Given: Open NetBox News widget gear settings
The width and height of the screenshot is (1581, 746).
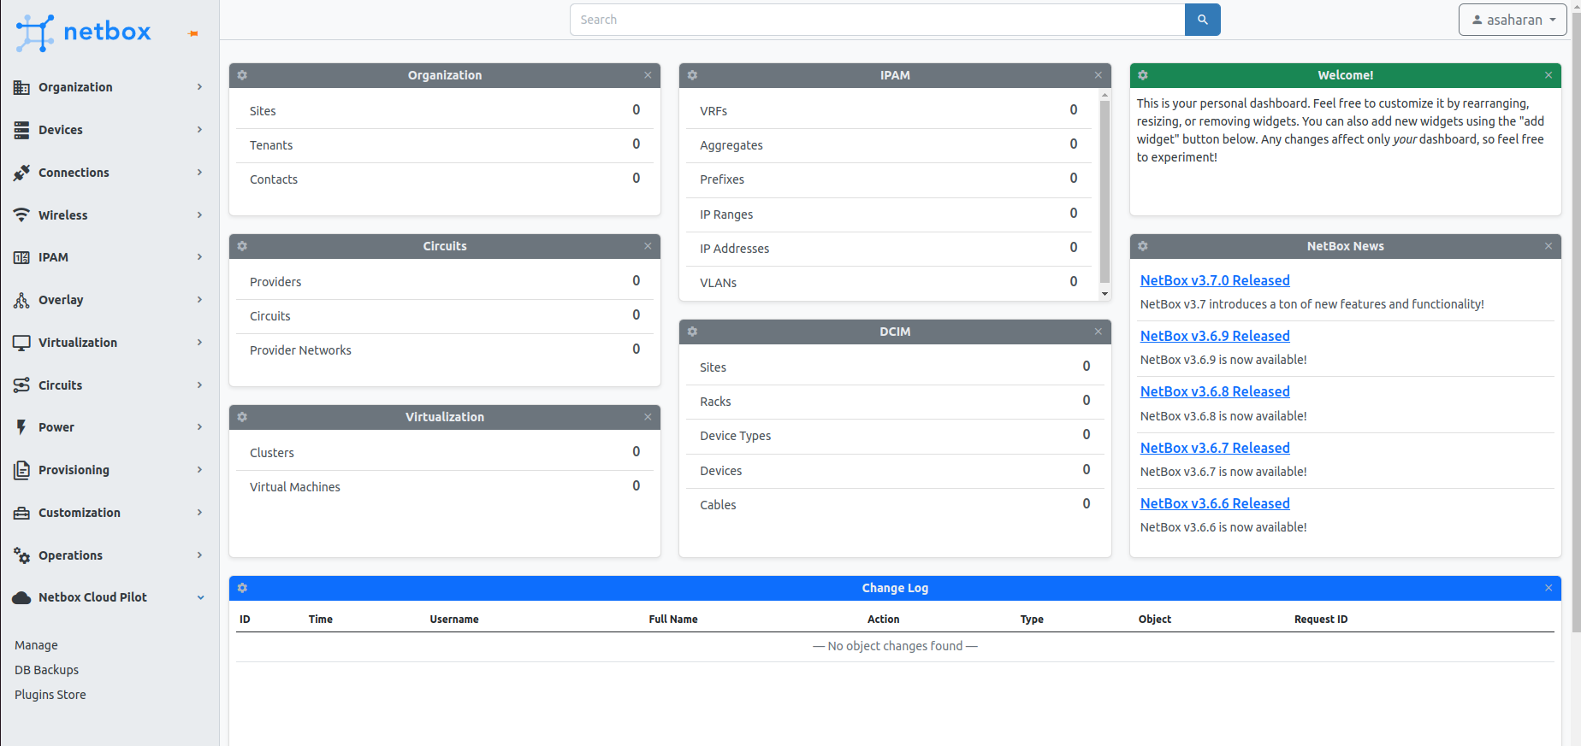Looking at the screenshot, I should (1143, 246).
